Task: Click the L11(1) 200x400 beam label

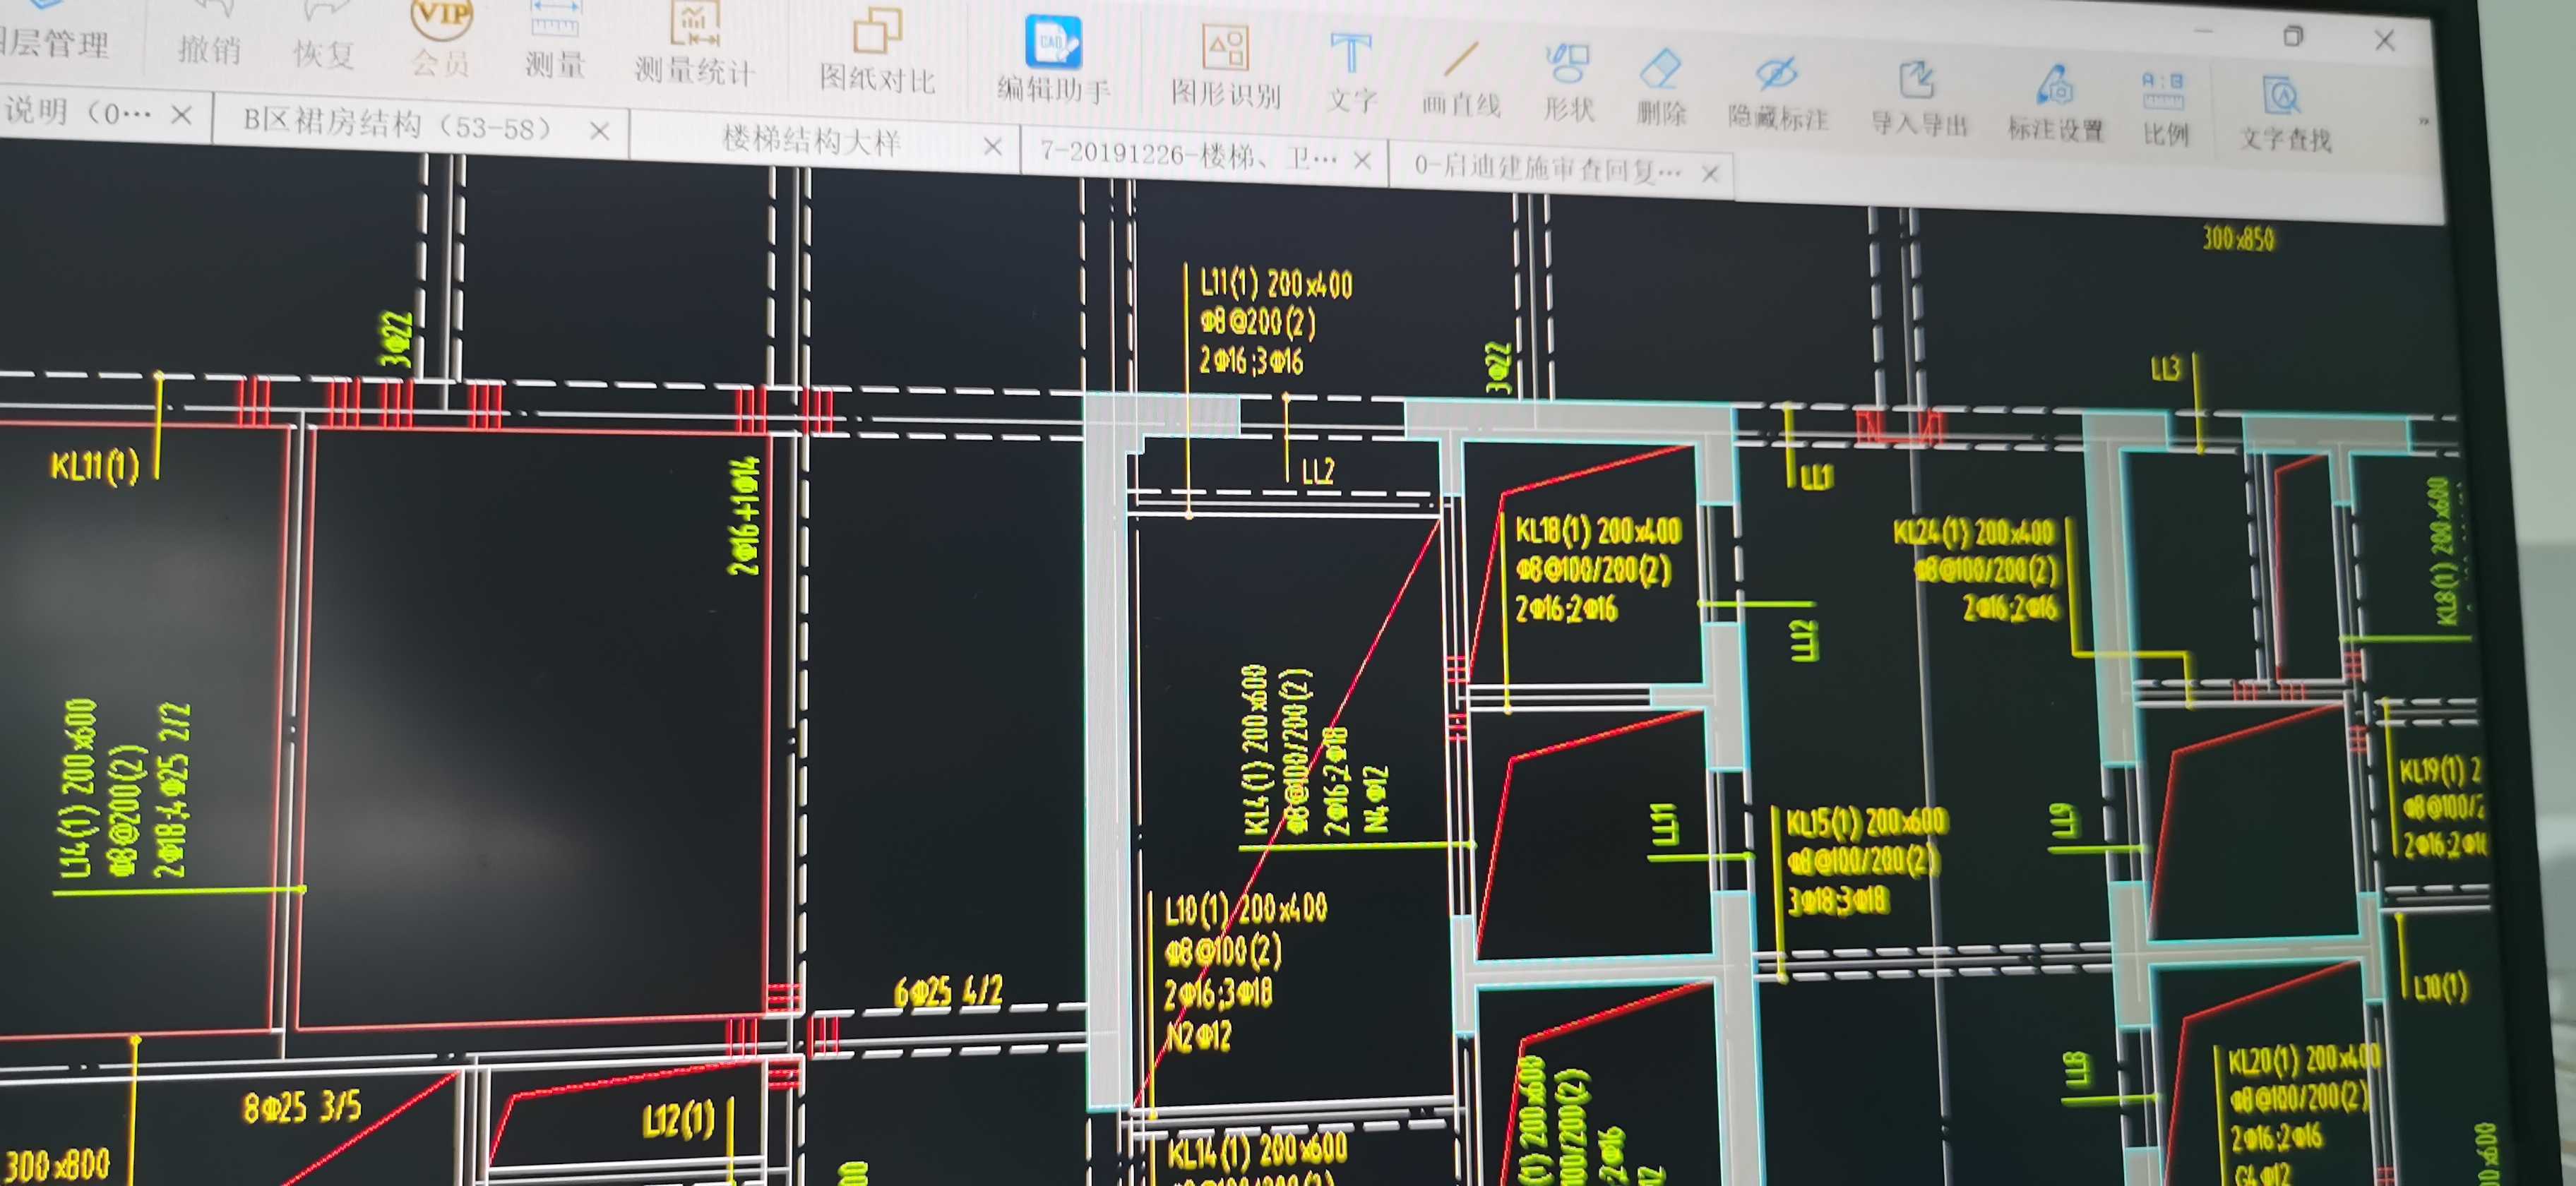Action: pos(1276,284)
